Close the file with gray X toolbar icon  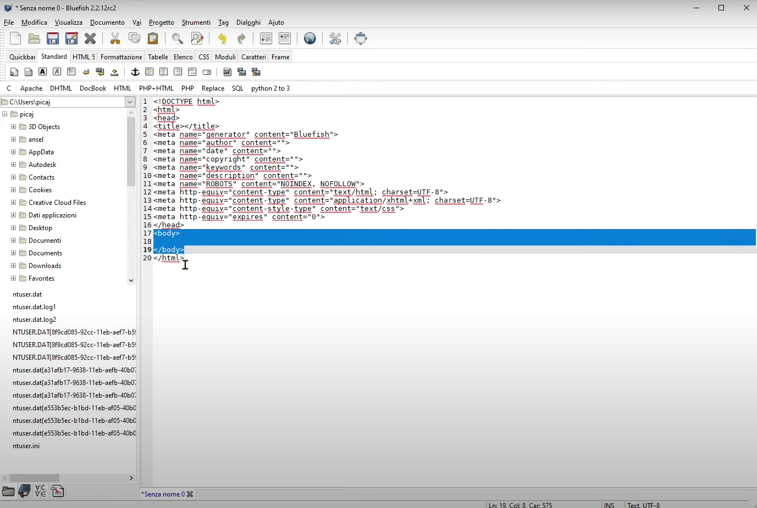tap(90, 38)
